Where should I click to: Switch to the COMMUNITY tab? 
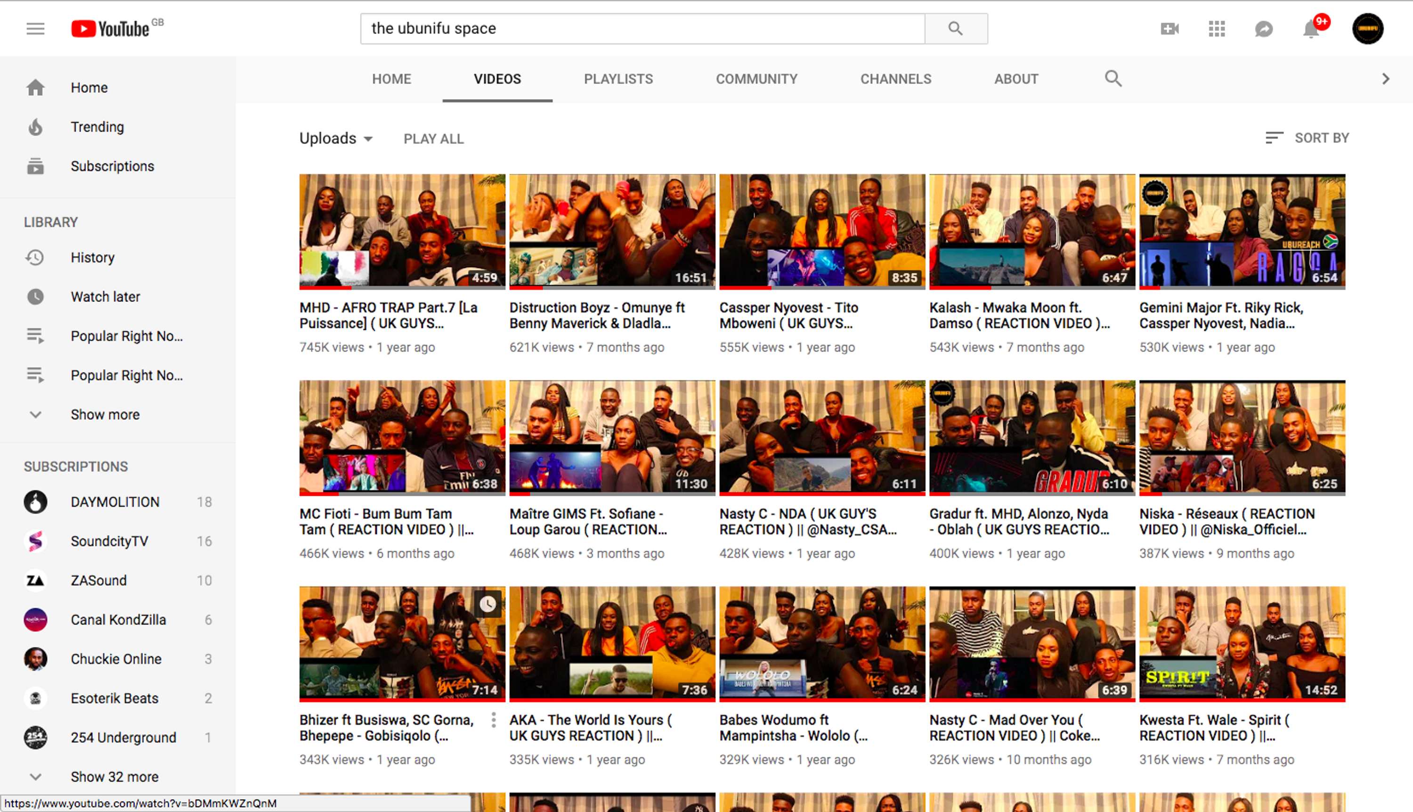click(756, 79)
